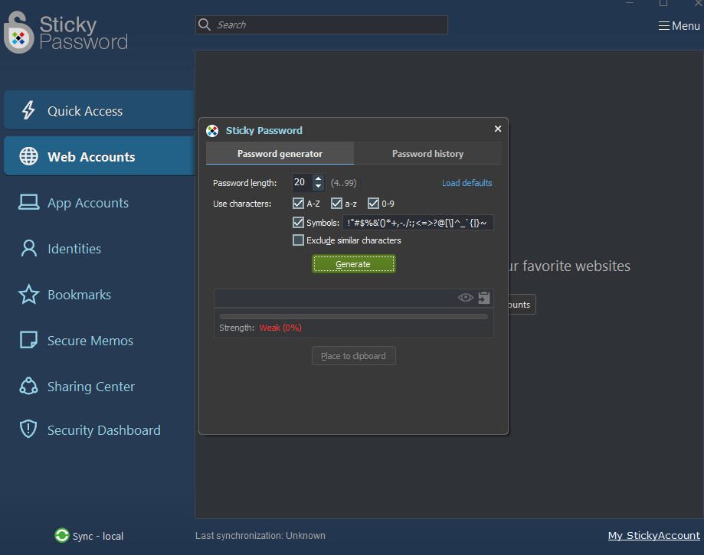
Task: Uncheck the Symbols checkbox
Action: coord(298,222)
